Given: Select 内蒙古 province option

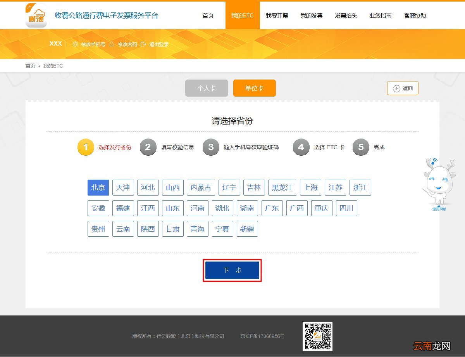Looking at the screenshot, I should click(201, 187).
